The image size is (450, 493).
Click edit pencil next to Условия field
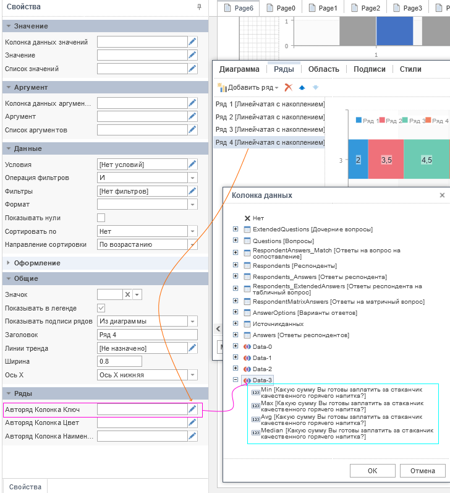(192, 165)
